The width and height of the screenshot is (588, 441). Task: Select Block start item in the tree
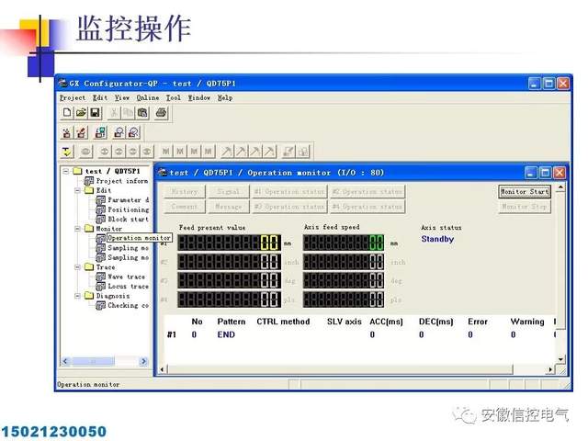pyautogui.click(x=129, y=220)
